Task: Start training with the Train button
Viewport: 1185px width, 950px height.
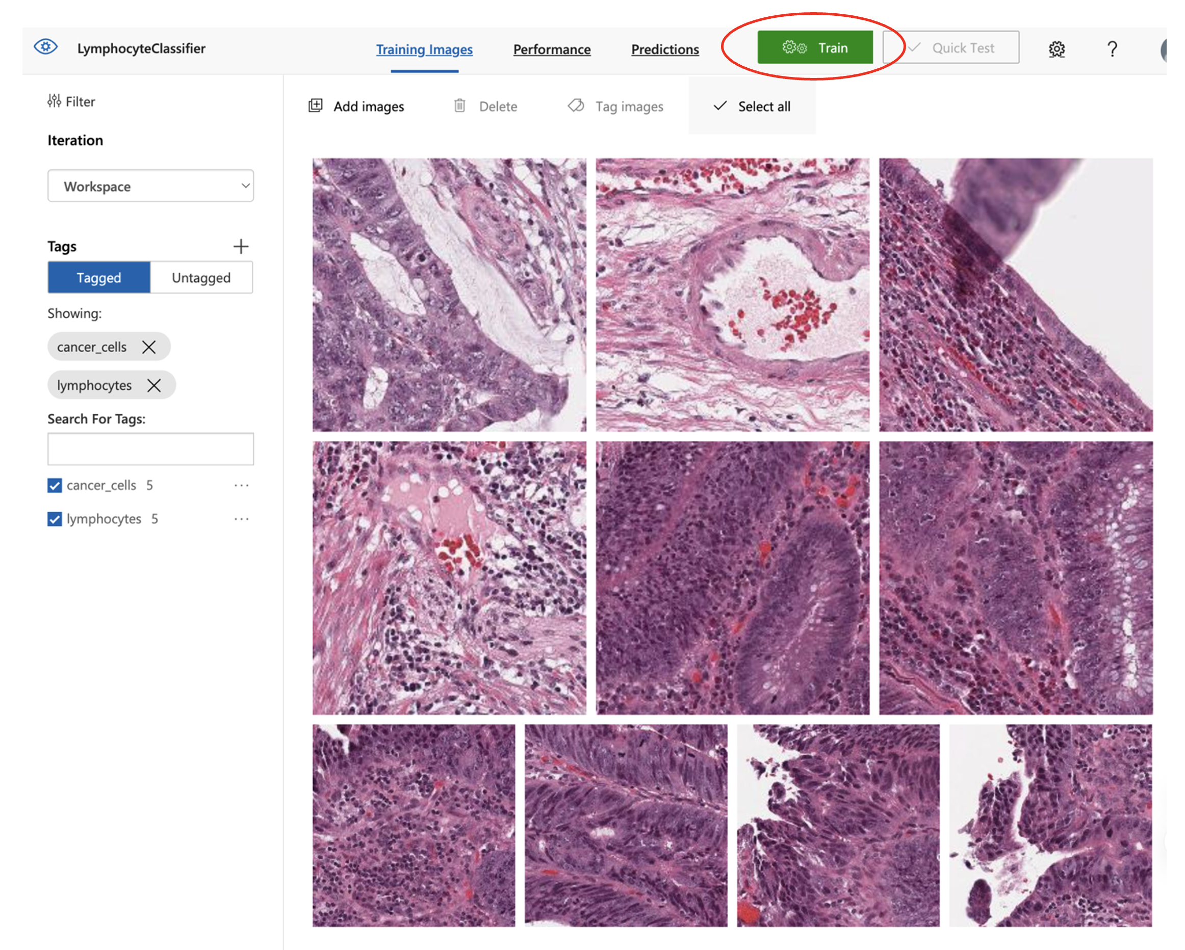Action: pos(815,47)
